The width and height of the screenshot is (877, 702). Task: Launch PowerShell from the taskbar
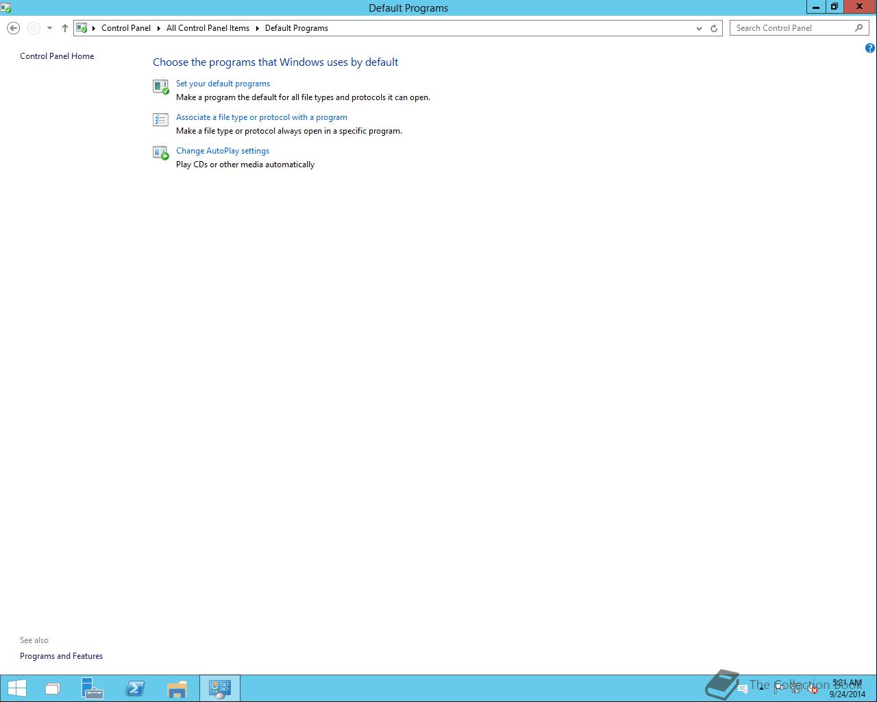(135, 688)
